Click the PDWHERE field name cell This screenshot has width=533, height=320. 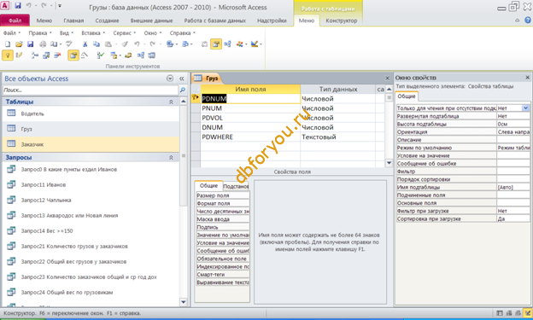[250, 137]
